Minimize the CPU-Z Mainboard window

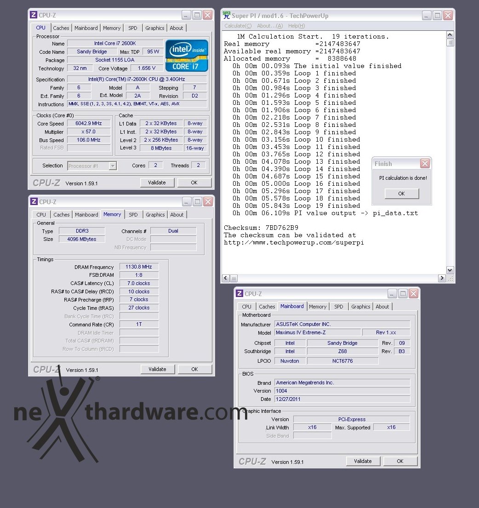tap(392, 294)
